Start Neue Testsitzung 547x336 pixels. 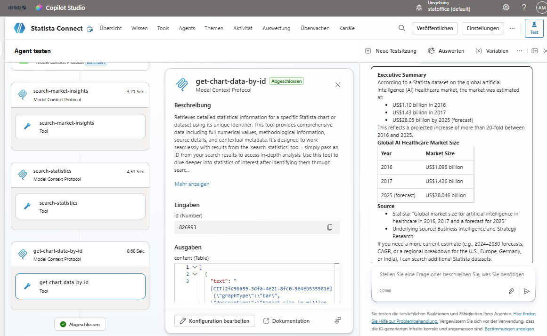(x=391, y=51)
